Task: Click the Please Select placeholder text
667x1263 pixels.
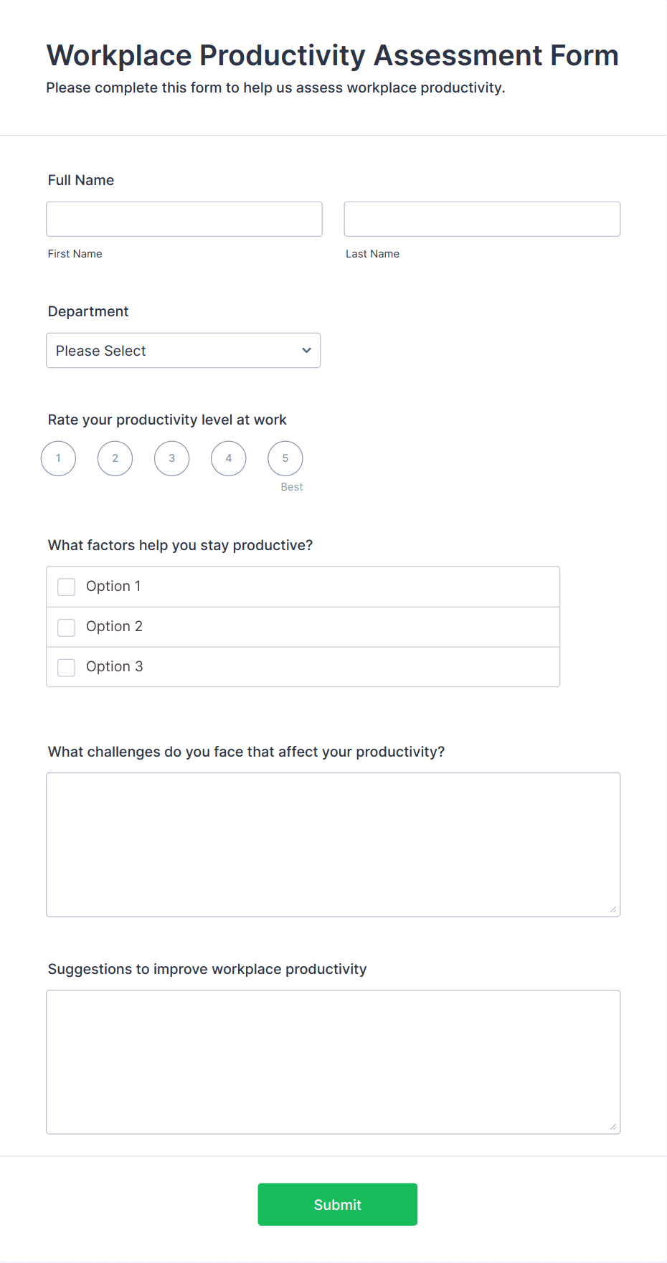Action: 101,350
